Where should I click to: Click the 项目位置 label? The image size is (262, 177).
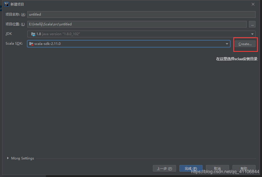click(15, 24)
